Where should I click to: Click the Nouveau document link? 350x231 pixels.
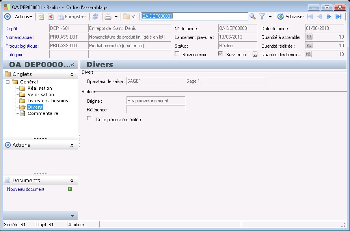point(26,189)
